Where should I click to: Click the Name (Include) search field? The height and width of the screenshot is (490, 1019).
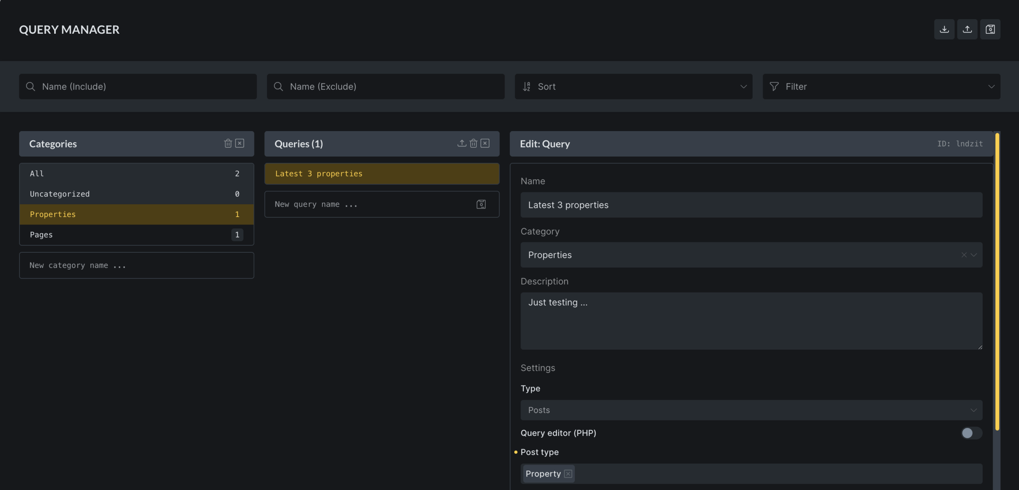138,87
